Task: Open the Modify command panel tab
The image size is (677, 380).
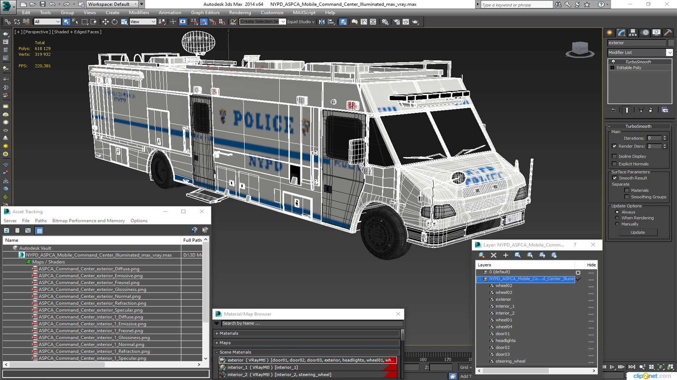Action: pyautogui.click(x=621, y=33)
